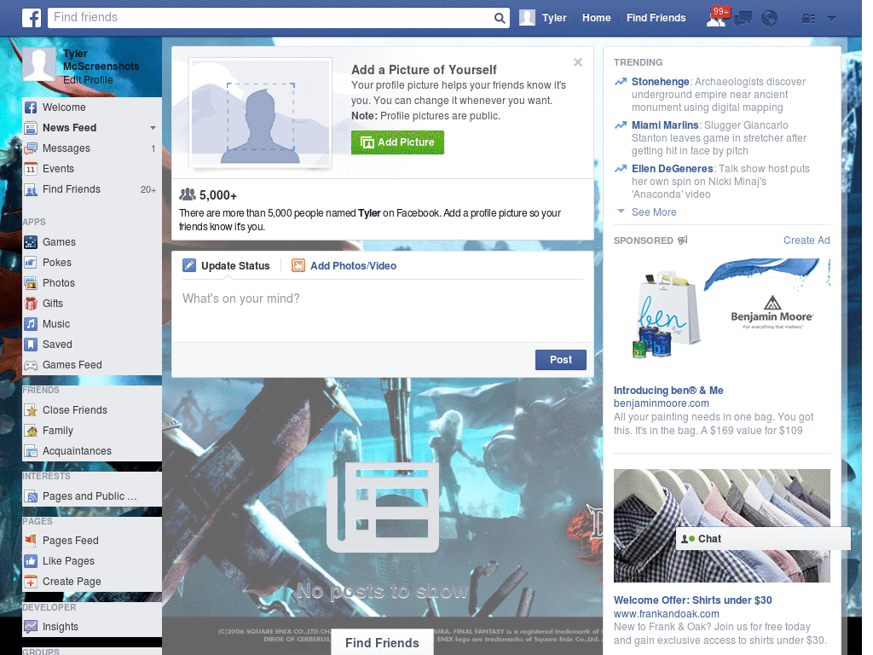Image resolution: width=873 pixels, height=655 pixels.
Task: Click the Create Page plus icon
Action: click(31, 582)
